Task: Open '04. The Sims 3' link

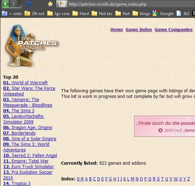Action: [x=19, y=110]
